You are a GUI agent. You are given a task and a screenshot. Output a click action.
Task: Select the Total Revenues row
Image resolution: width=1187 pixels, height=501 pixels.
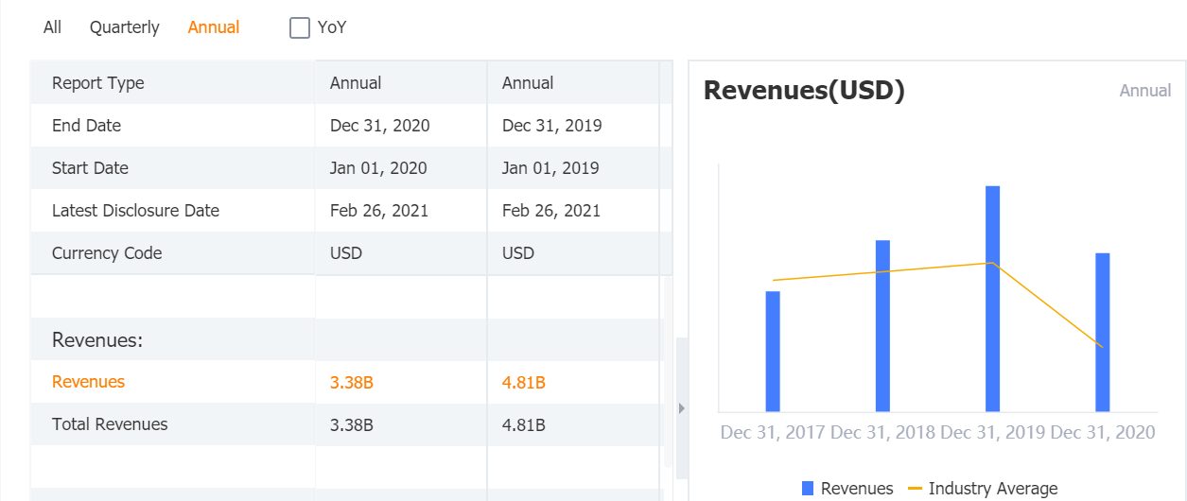[x=110, y=424]
